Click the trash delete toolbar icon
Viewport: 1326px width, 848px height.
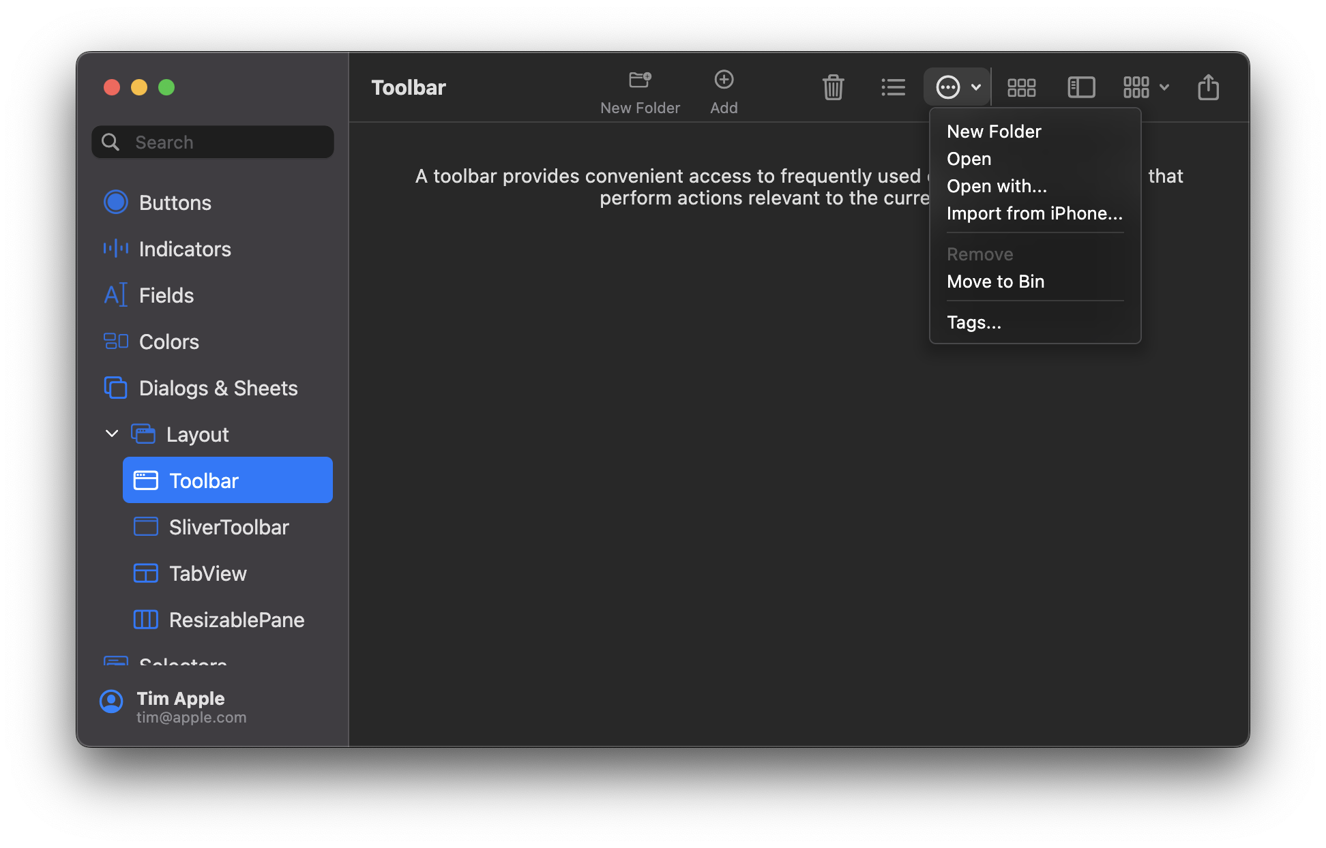point(833,87)
